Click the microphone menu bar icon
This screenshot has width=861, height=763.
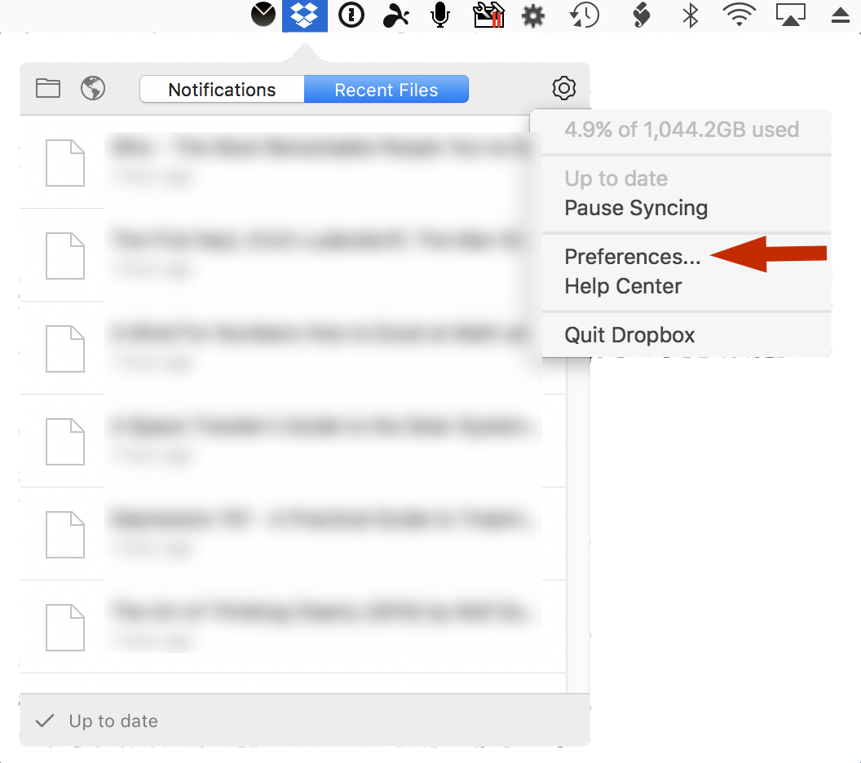440,15
